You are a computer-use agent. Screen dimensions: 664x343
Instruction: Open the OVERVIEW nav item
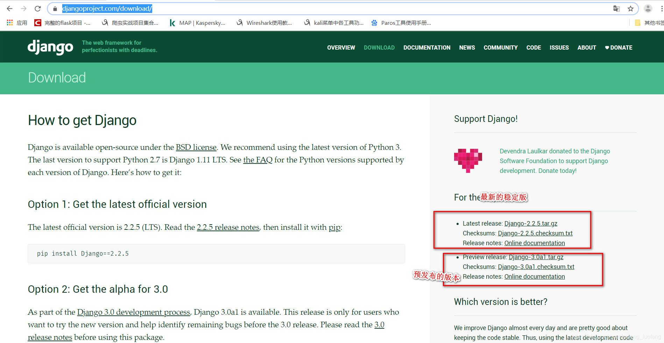341,48
